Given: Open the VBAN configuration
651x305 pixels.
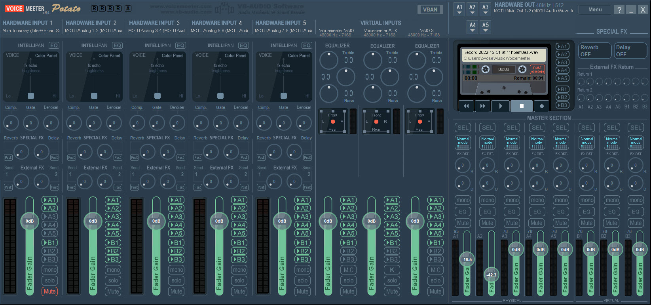Looking at the screenshot, I should point(430,10).
